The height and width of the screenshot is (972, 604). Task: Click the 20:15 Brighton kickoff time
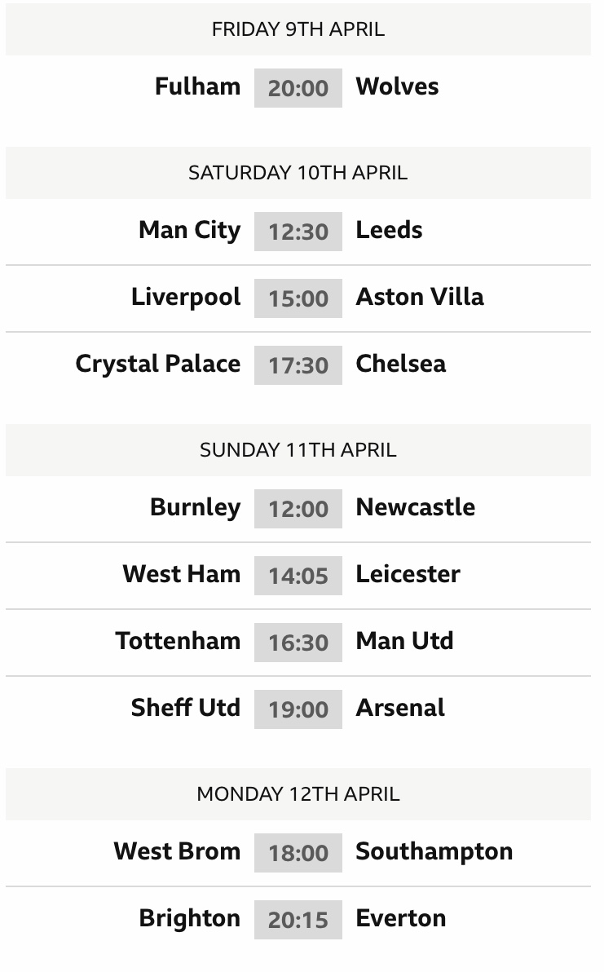298,920
